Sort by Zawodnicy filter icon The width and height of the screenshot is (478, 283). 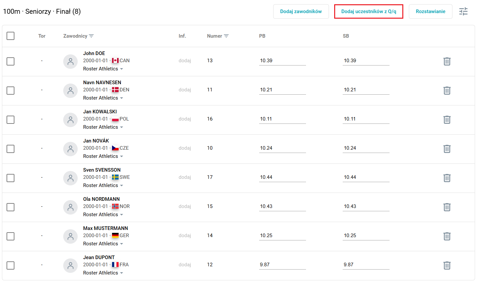(91, 36)
